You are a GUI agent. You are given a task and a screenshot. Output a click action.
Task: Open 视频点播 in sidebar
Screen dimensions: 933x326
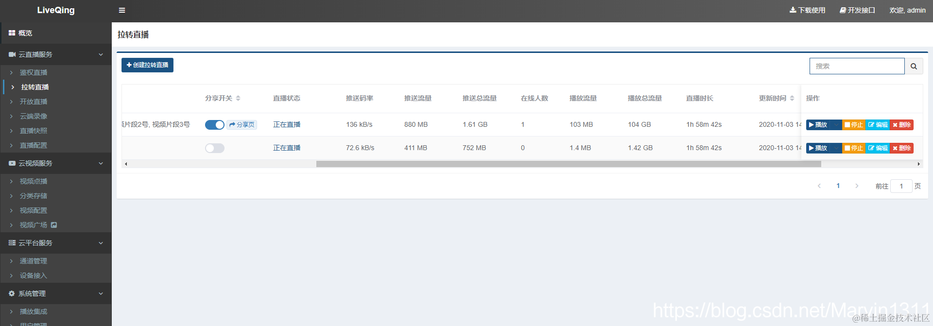pyautogui.click(x=34, y=181)
